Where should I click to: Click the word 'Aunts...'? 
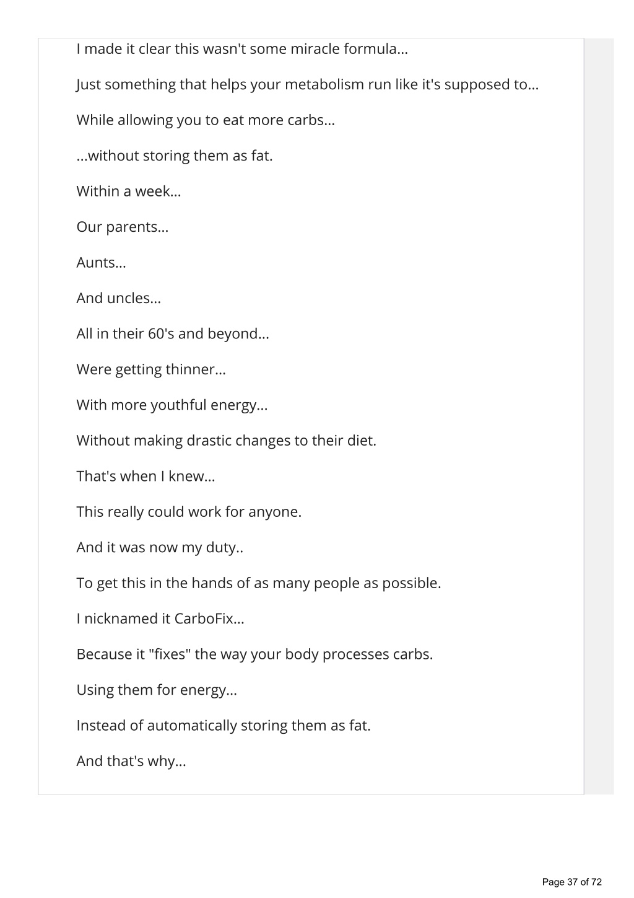coord(101,262)
